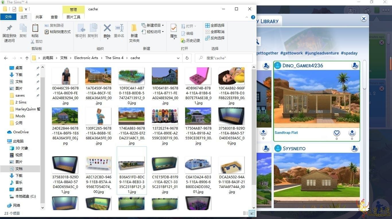Screen dimensions: 392x219
Task: Click the Refresh button beside address bar
Action: tap(187, 58)
